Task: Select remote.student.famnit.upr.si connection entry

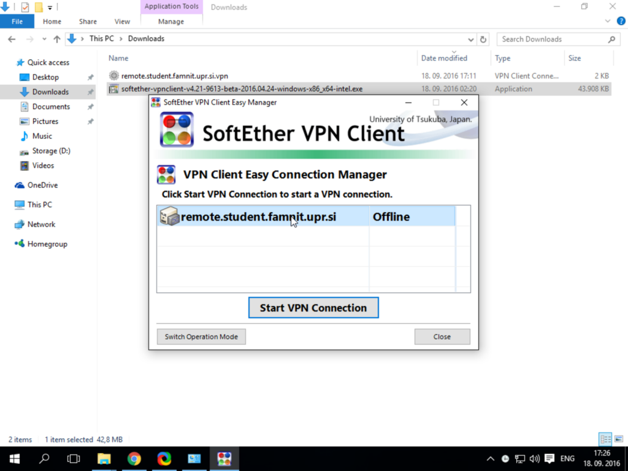Action: click(306, 216)
